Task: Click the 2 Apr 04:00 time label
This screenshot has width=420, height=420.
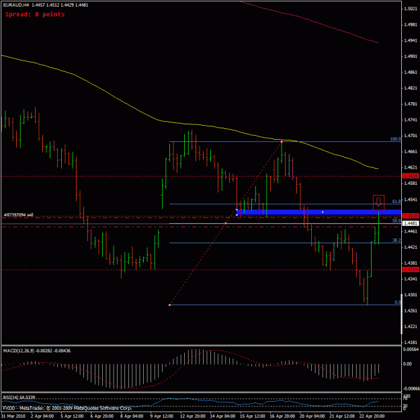Action: [x=42, y=416]
